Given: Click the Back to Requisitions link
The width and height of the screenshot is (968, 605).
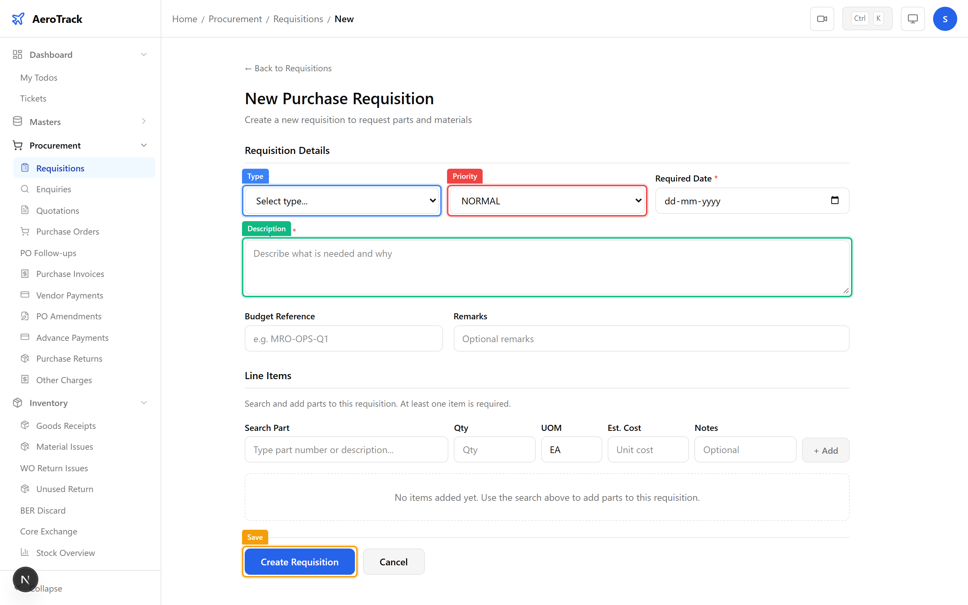Looking at the screenshot, I should coord(288,68).
